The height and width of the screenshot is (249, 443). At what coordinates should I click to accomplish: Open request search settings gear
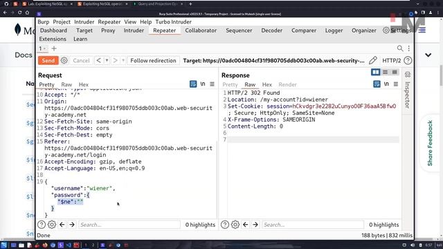[52, 225]
